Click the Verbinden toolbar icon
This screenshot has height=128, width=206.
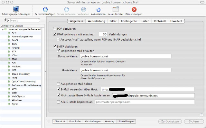83,9
